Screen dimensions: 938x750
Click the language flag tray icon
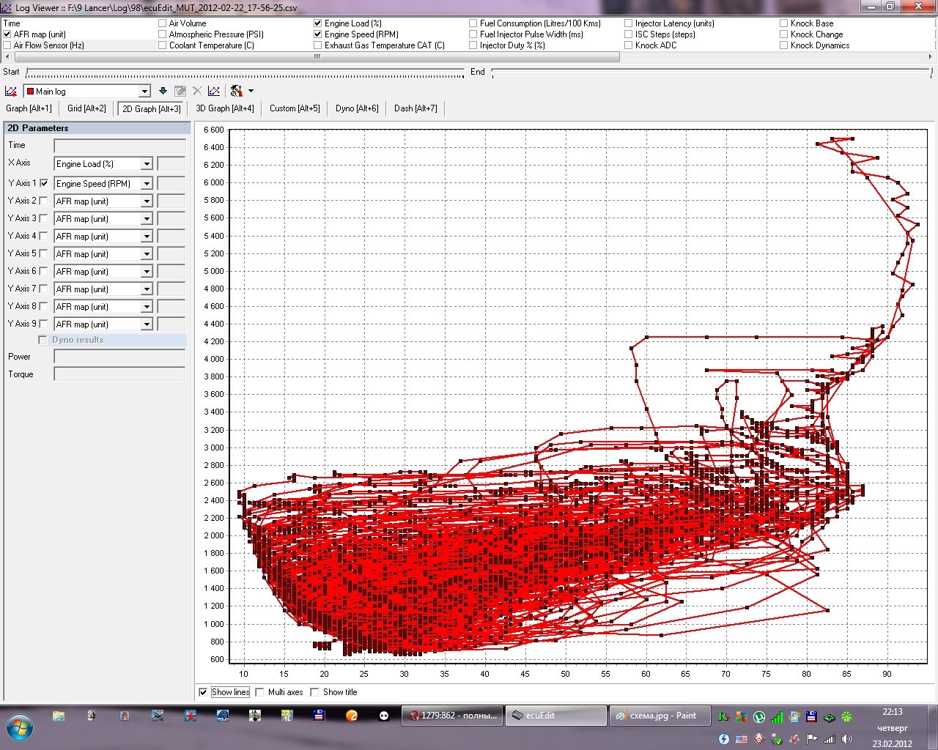[x=742, y=739]
